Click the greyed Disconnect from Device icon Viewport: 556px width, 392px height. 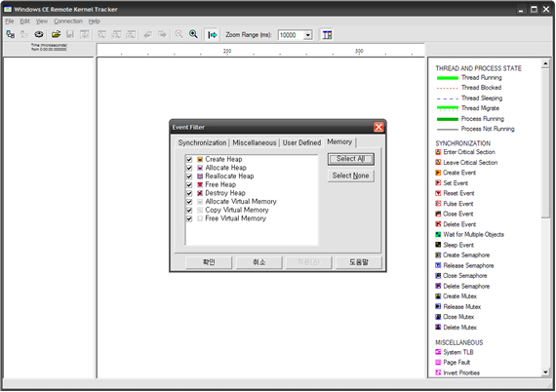(24, 34)
